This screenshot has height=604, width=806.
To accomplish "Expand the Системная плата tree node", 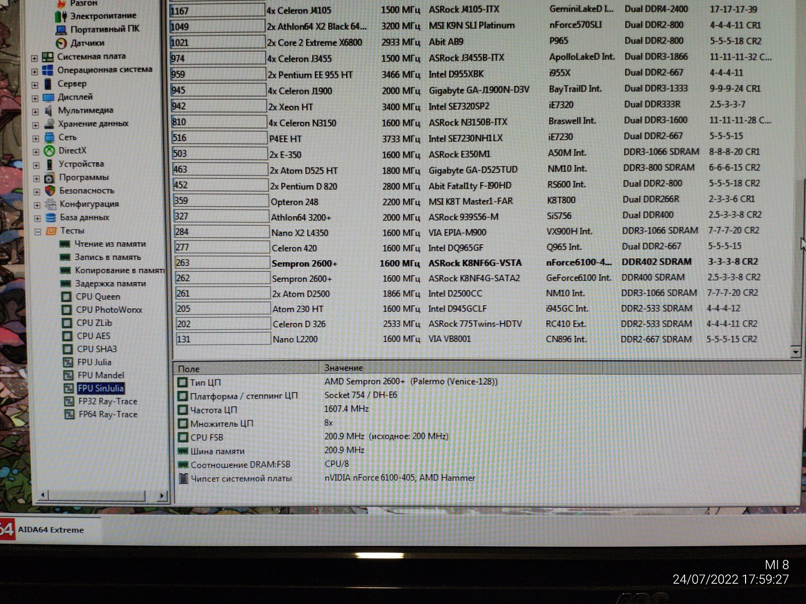I will tap(34, 58).
